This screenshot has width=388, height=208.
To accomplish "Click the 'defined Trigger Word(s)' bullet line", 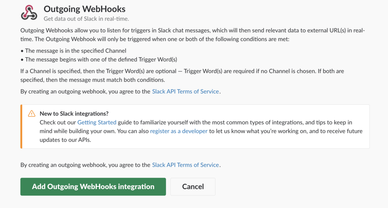I will [x=99, y=59].
